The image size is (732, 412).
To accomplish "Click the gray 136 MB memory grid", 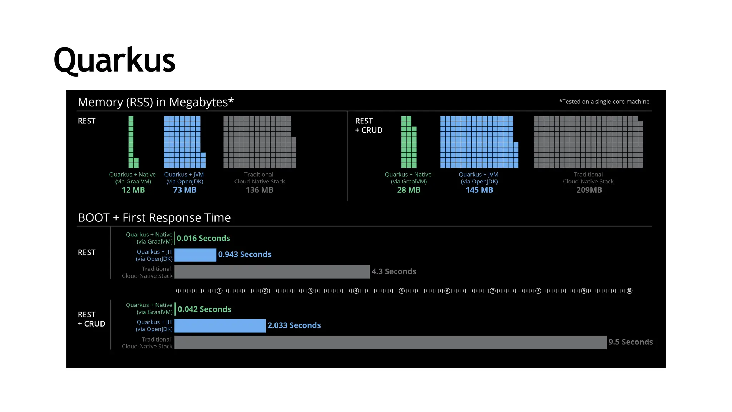I will pos(258,142).
